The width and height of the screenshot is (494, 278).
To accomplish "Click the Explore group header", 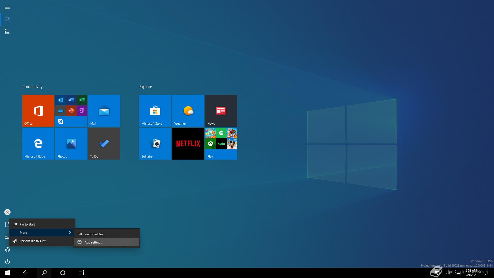I will click(146, 87).
